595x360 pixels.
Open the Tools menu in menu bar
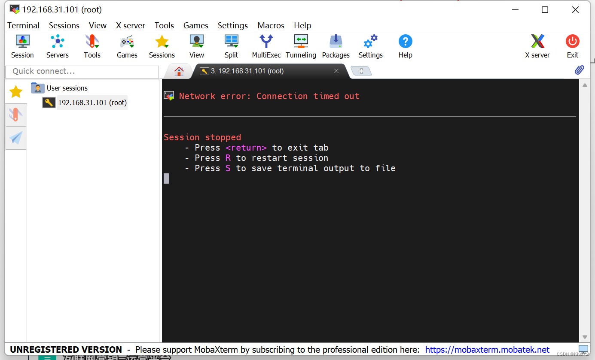(x=164, y=25)
